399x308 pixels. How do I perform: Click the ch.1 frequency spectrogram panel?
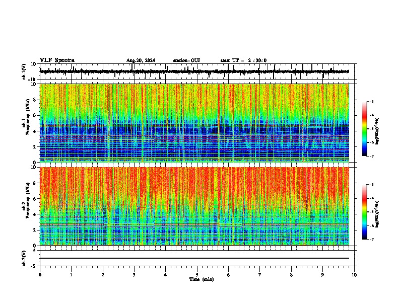(194, 123)
